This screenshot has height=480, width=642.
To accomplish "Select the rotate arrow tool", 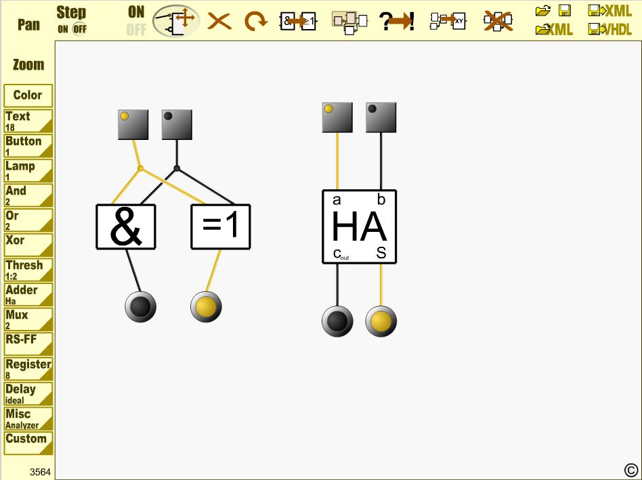I will point(255,21).
